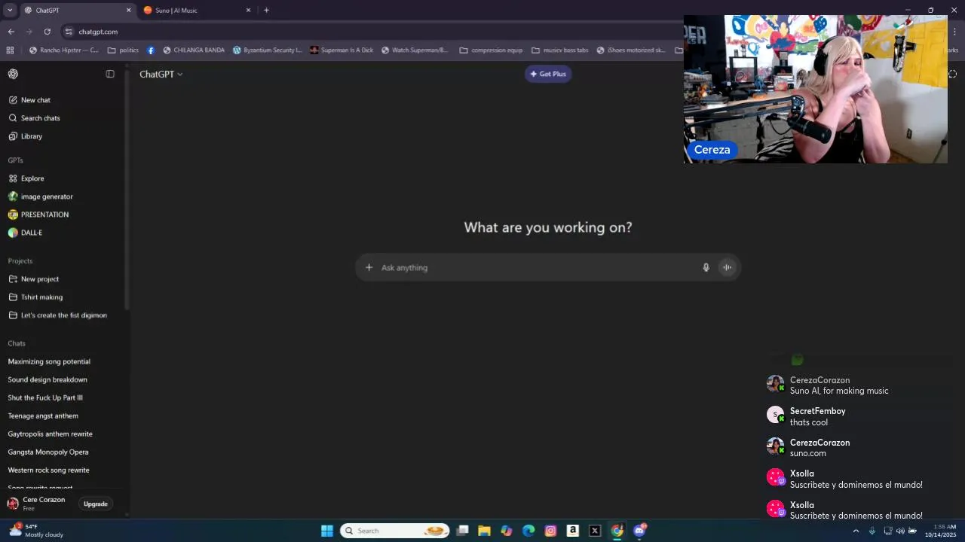Screen dimensions: 965x542
Task: Open the Tshirt making project
Action: pyautogui.click(x=35, y=297)
